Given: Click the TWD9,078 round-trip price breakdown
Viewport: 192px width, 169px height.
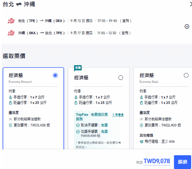Looking at the screenshot, I should point(157,161).
